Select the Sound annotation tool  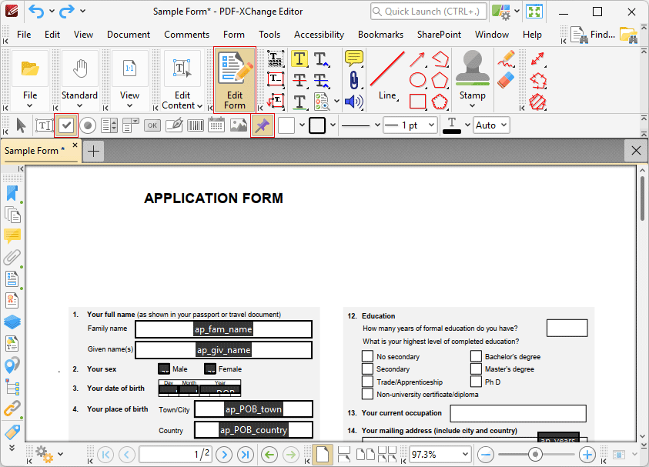coord(353,102)
